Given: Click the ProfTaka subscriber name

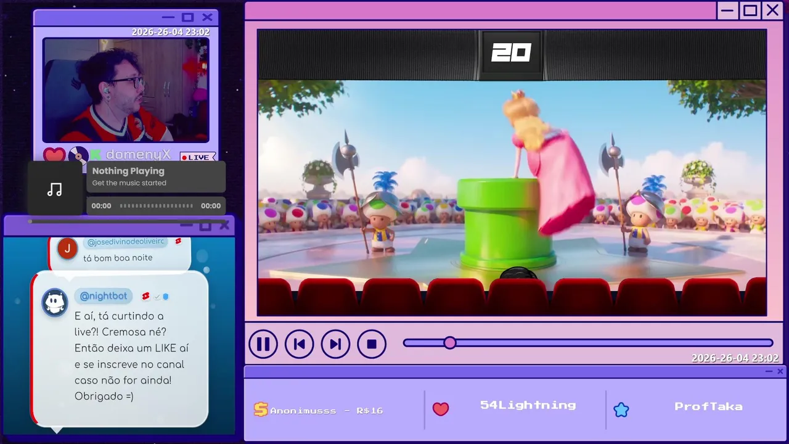Looking at the screenshot, I should 708,406.
